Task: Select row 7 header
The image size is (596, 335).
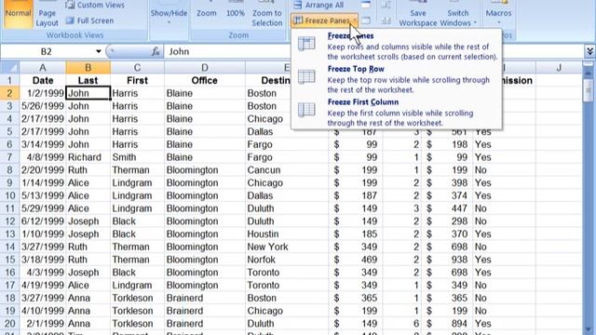Action: (9, 157)
